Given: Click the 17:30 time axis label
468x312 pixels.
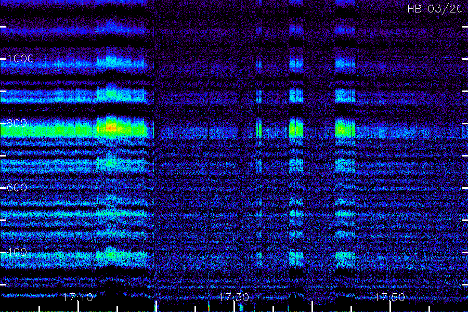Looking at the screenshot, I should point(234,297).
